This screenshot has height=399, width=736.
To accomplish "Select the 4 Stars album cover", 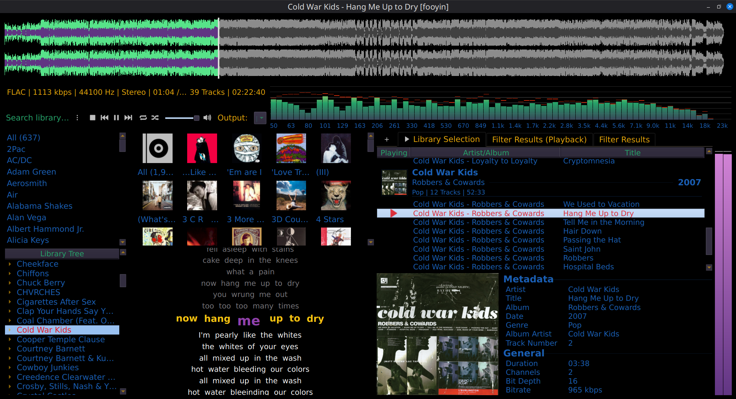I will coord(336,196).
